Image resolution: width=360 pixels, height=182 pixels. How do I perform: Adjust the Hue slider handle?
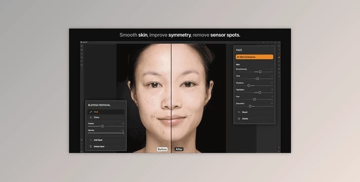click(254, 99)
